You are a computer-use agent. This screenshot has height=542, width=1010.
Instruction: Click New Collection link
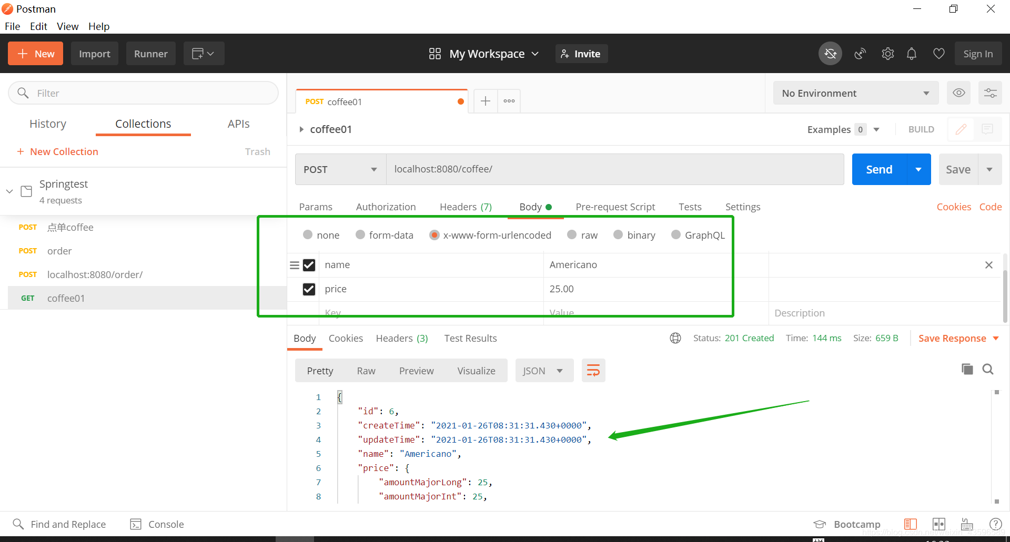pyautogui.click(x=57, y=151)
